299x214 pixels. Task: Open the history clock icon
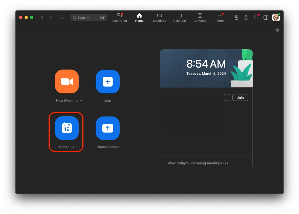62,17
